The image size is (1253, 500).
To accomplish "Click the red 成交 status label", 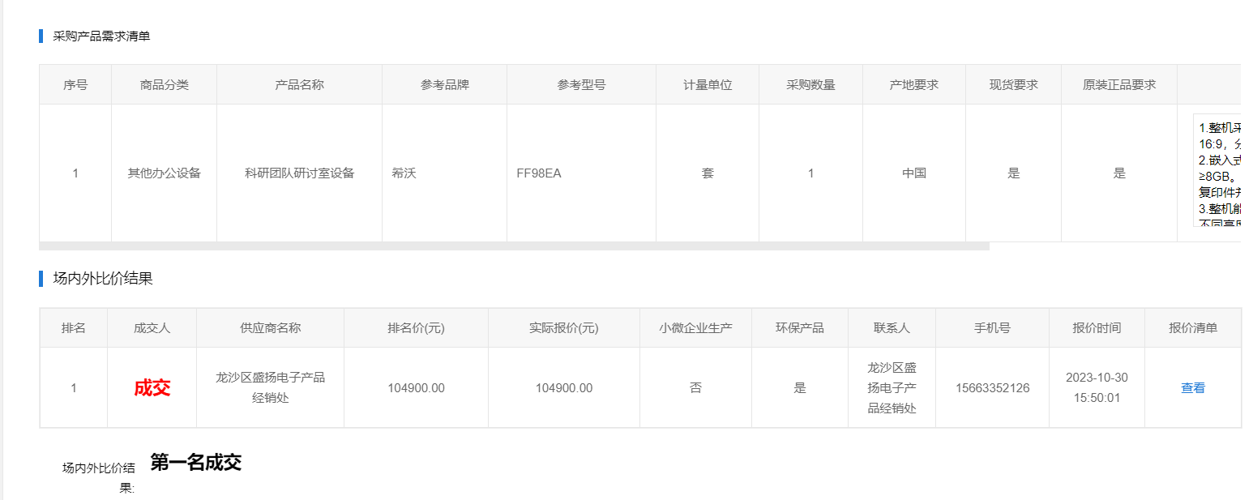I will (x=152, y=388).
